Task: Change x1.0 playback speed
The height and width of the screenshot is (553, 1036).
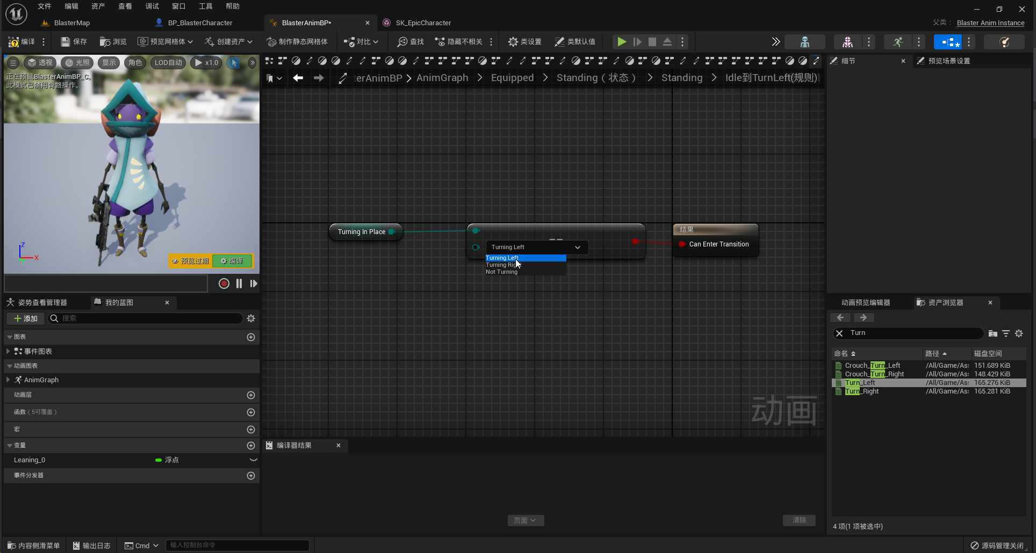Action: pos(206,63)
